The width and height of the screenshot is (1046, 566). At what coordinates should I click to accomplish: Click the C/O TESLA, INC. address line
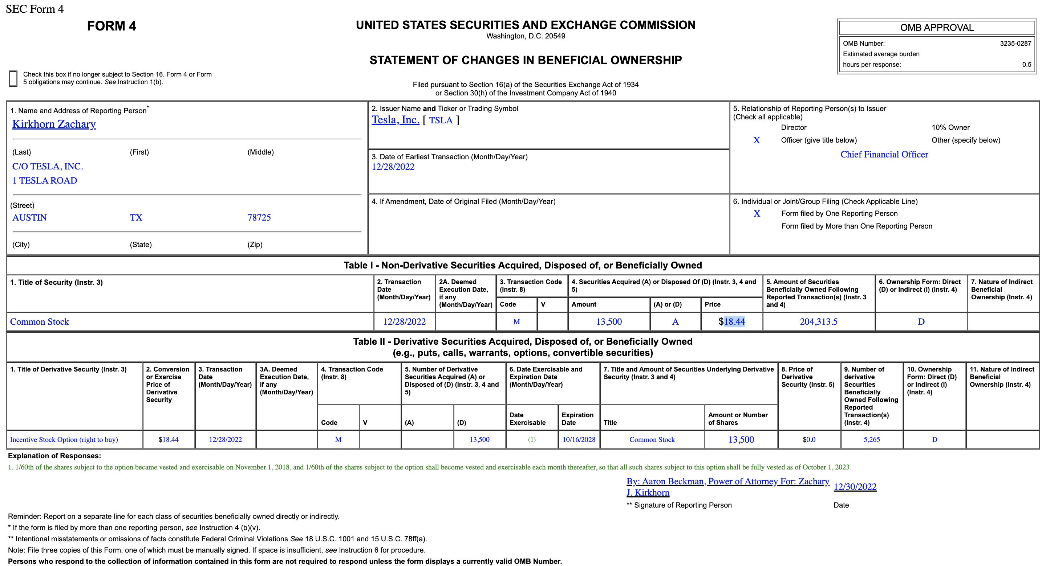coord(48,167)
